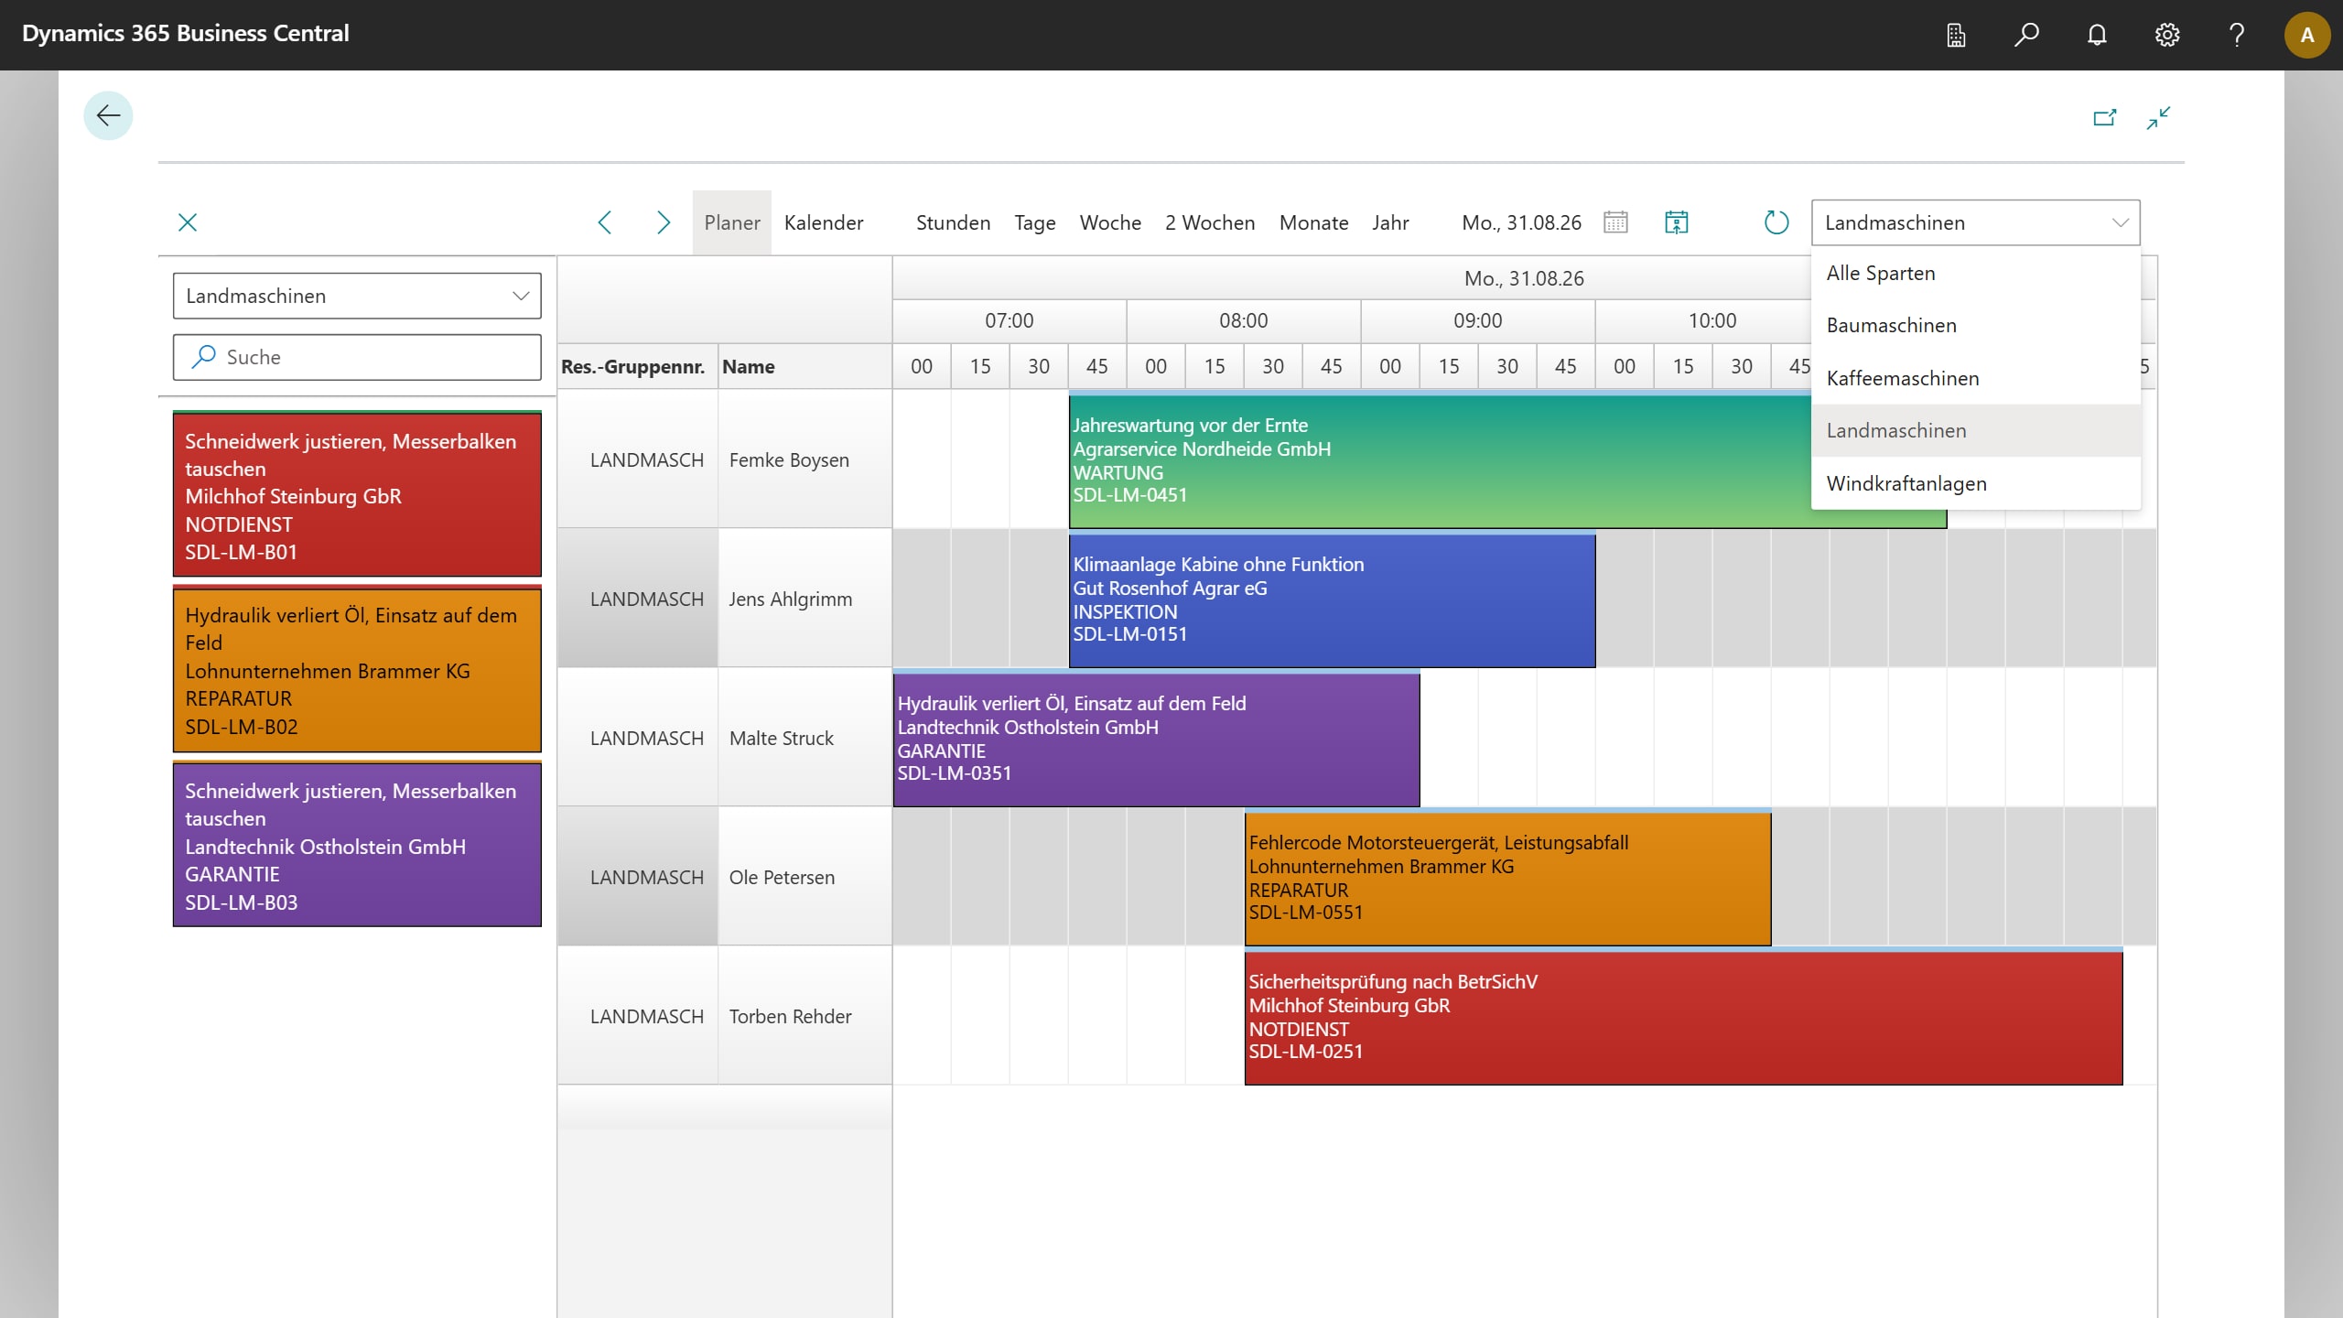Choose Baumaschinen option
The image size is (2343, 1318).
1975,325
